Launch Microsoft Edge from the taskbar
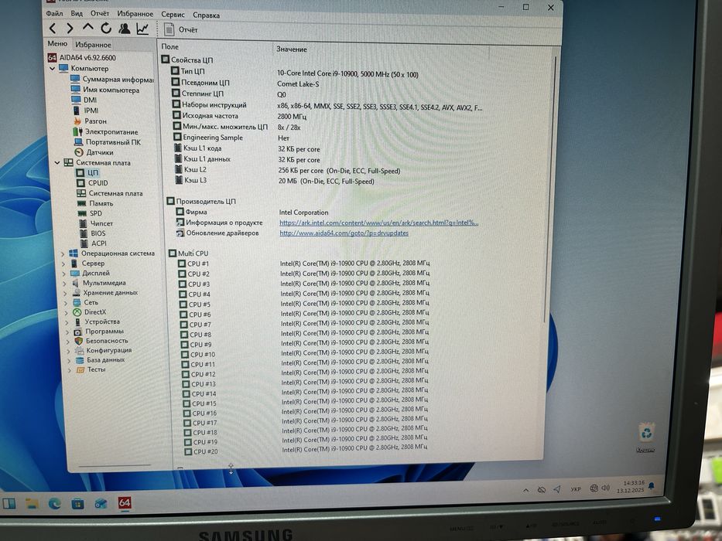Viewport: 722px width, 541px height. pos(54,503)
